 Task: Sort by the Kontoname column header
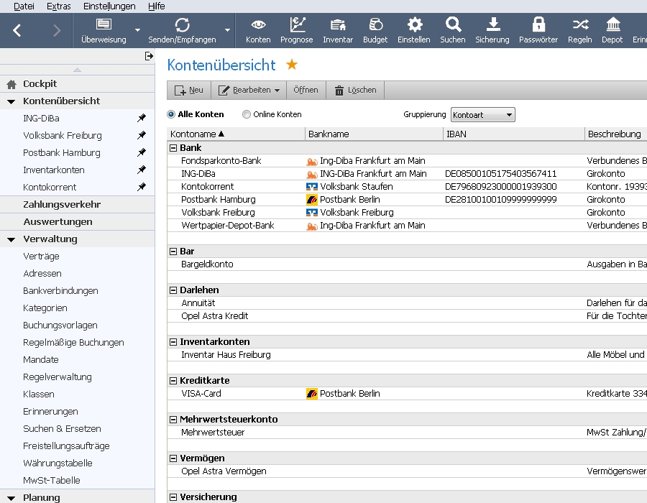pyautogui.click(x=198, y=134)
